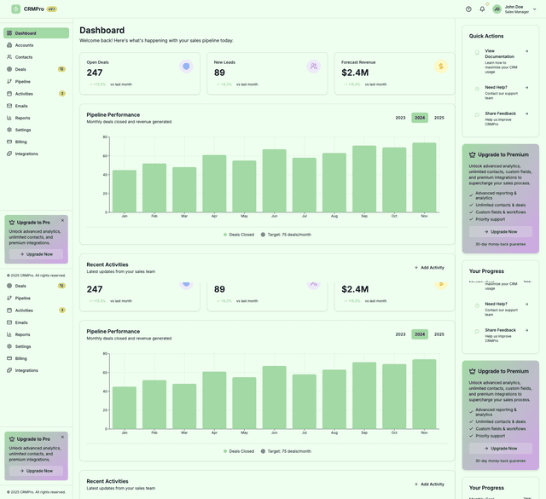
Task: Click the v2.1 version badge
Action: [x=51, y=9]
